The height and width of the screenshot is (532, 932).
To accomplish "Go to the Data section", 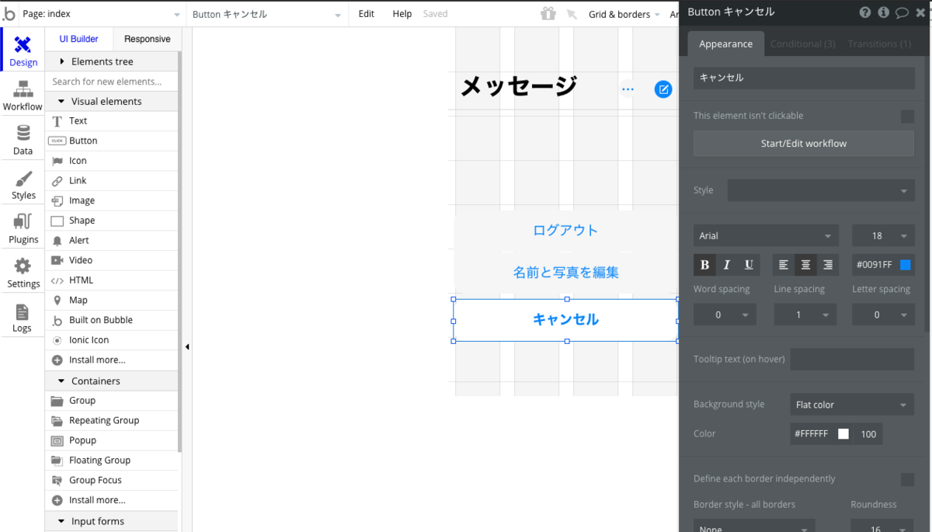I will pos(23,140).
